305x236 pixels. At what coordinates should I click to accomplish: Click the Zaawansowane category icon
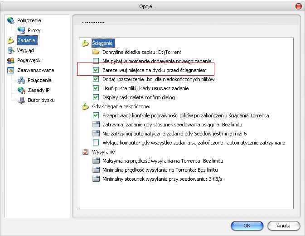pyautogui.click(x=11, y=70)
